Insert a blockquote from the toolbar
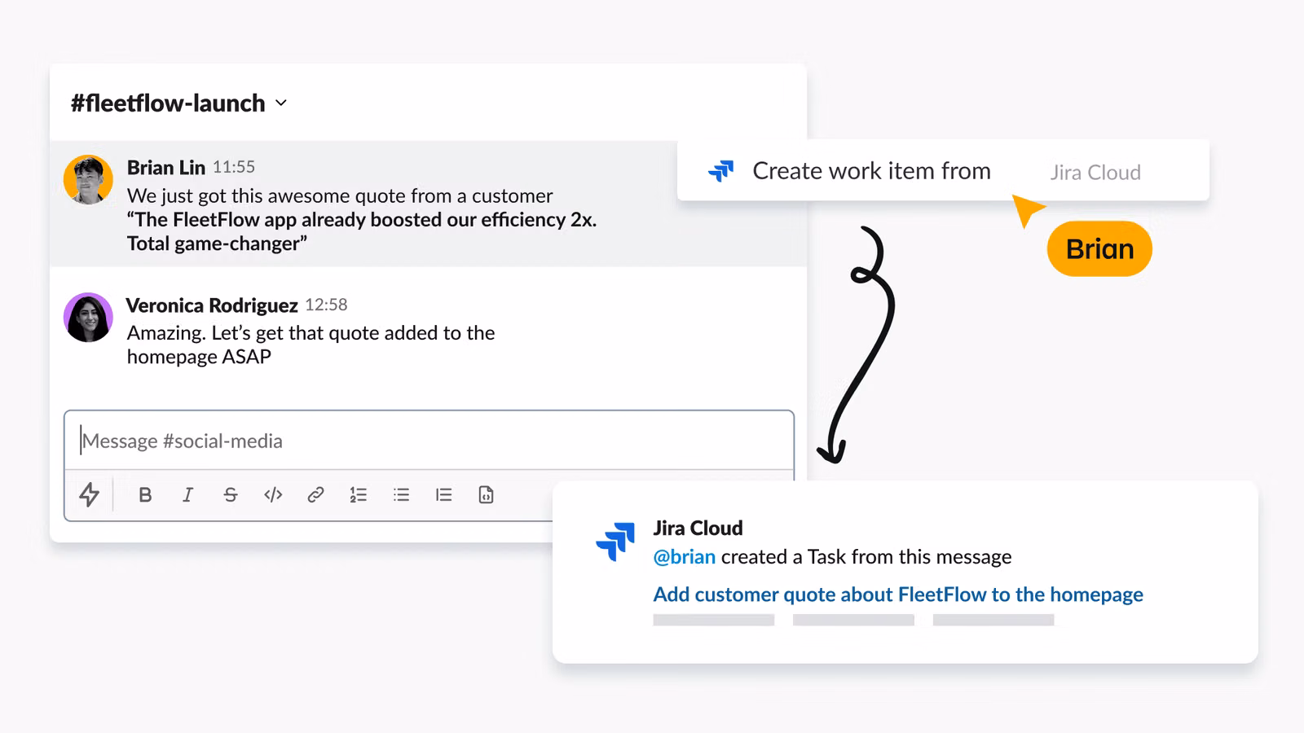This screenshot has width=1304, height=733. pyautogui.click(x=443, y=494)
